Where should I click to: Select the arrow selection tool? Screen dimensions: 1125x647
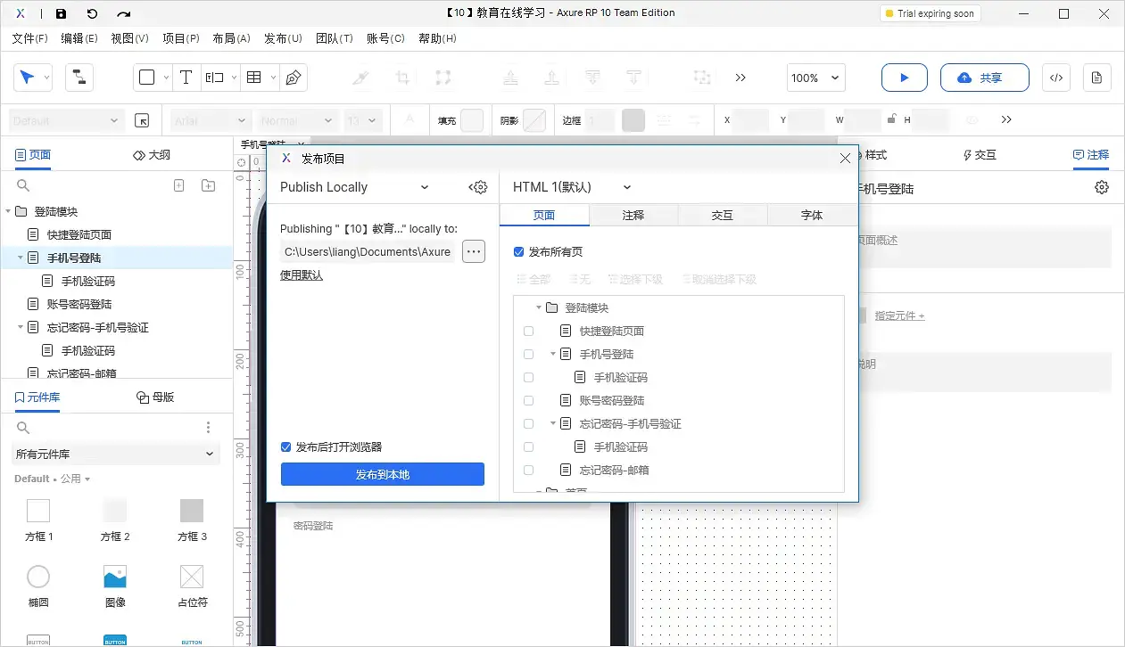click(x=27, y=78)
